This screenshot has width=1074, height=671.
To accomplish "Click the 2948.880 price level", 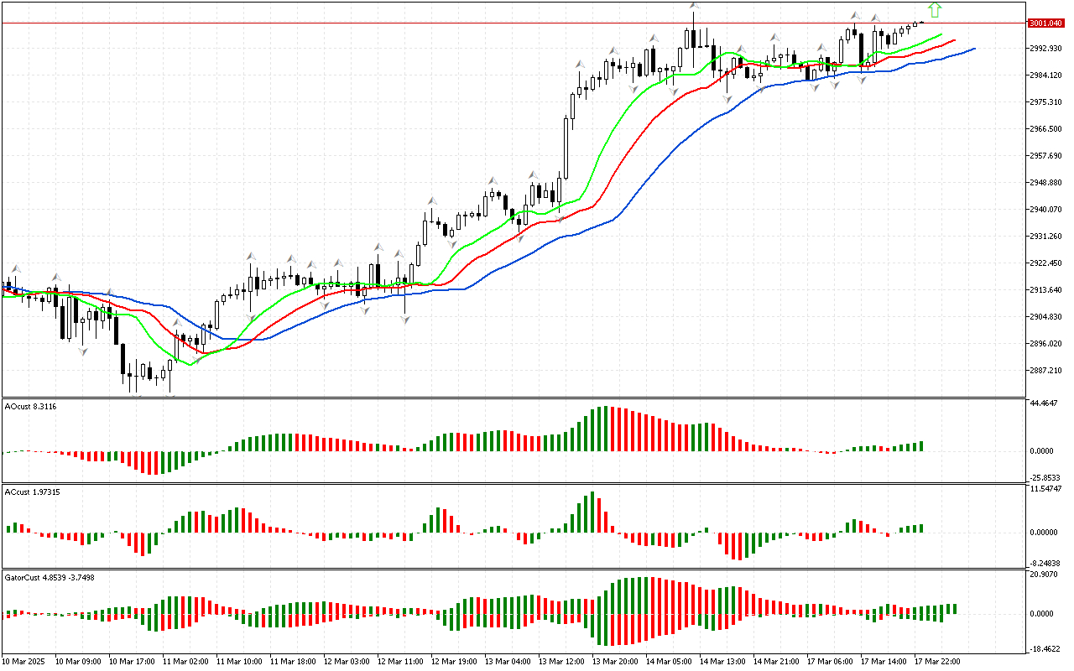I will pos(1045,183).
